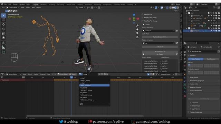
Task: Click outliner filter funnel icon
Action: (214, 8)
